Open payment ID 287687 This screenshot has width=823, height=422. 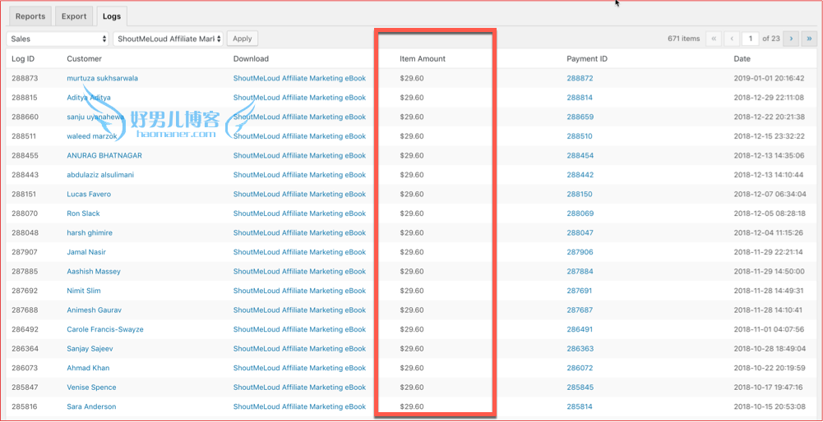pyautogui.click(x=580, y=310)
